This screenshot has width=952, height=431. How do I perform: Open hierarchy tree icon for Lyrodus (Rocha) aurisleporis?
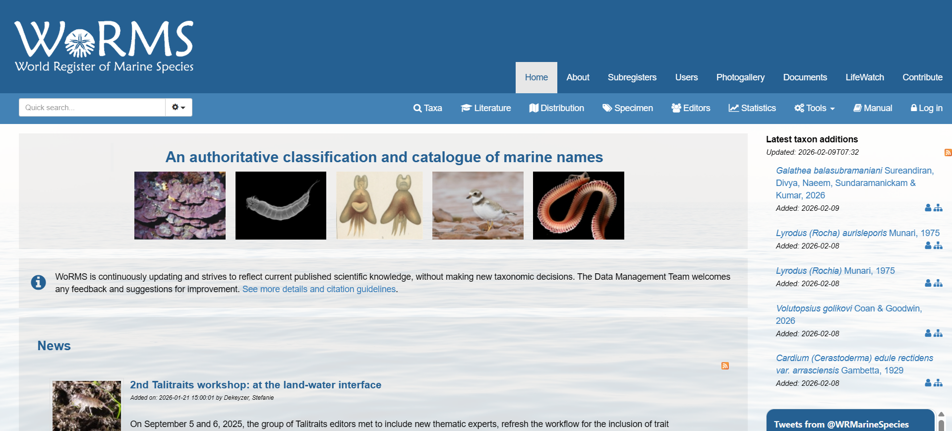click(938, 246)
